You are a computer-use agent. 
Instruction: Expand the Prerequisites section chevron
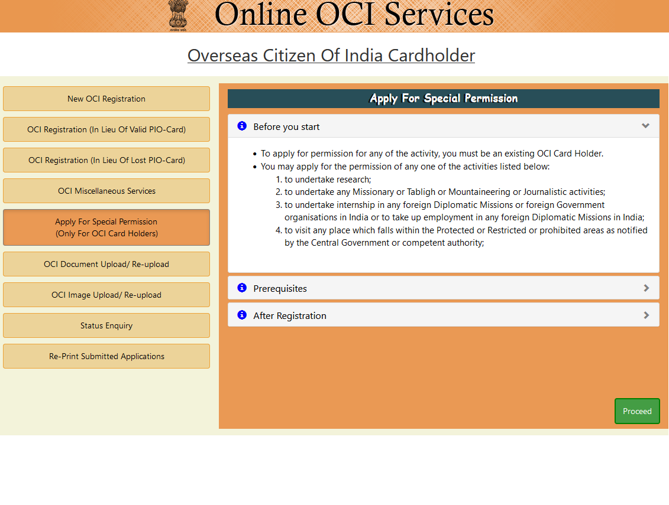point(647,288)
